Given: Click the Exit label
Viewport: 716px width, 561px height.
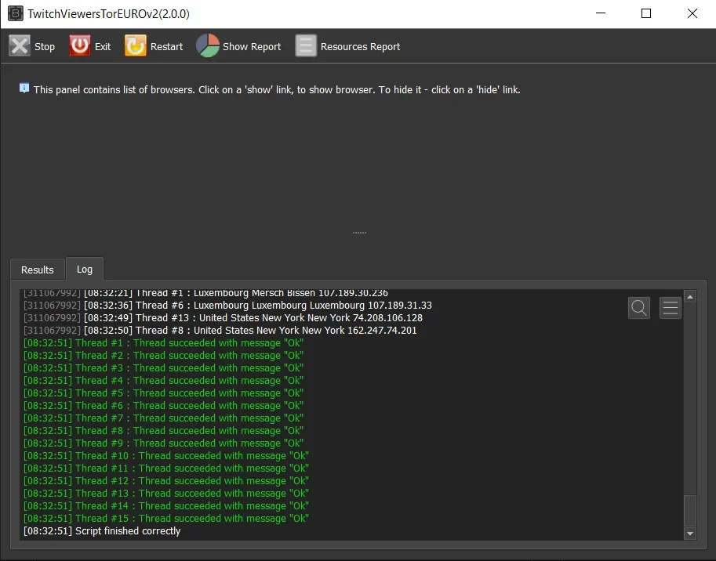Looking at the screenshot, I should click(x=103, y=46).
